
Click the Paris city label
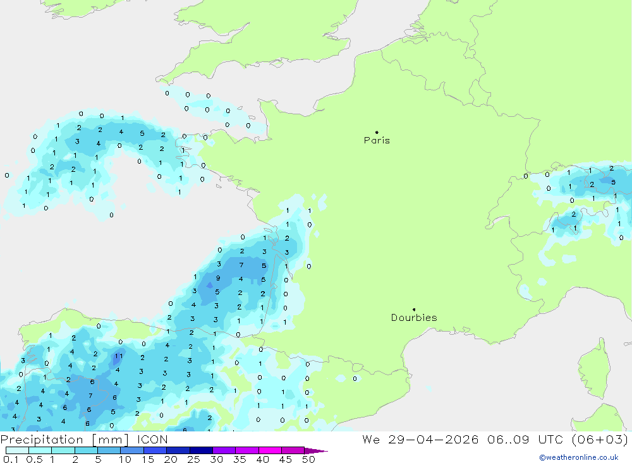[377, 140]
